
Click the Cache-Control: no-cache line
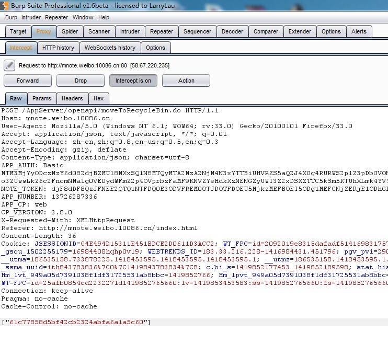pyautogui.click(x=49, y=307)
